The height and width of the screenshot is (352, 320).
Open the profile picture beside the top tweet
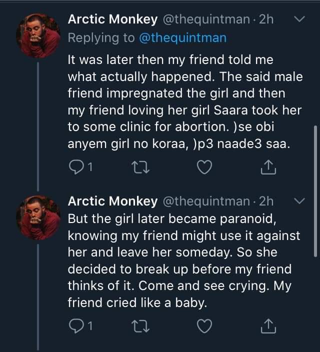tap(38, 36)
